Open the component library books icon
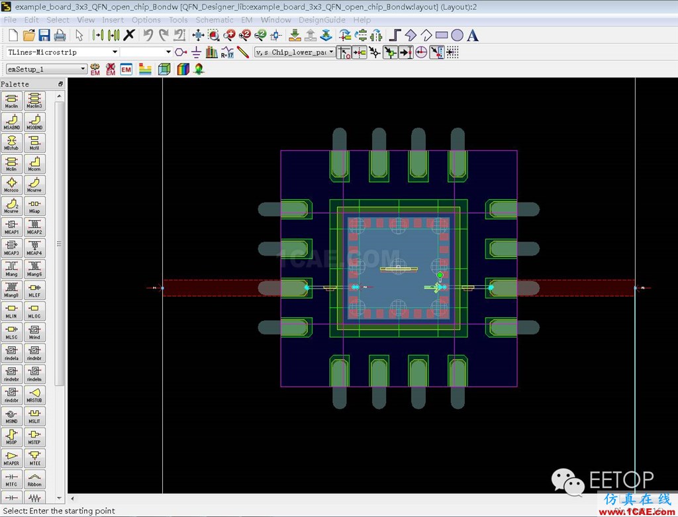Viewport: 678px width, 517px height. point(212,52)
